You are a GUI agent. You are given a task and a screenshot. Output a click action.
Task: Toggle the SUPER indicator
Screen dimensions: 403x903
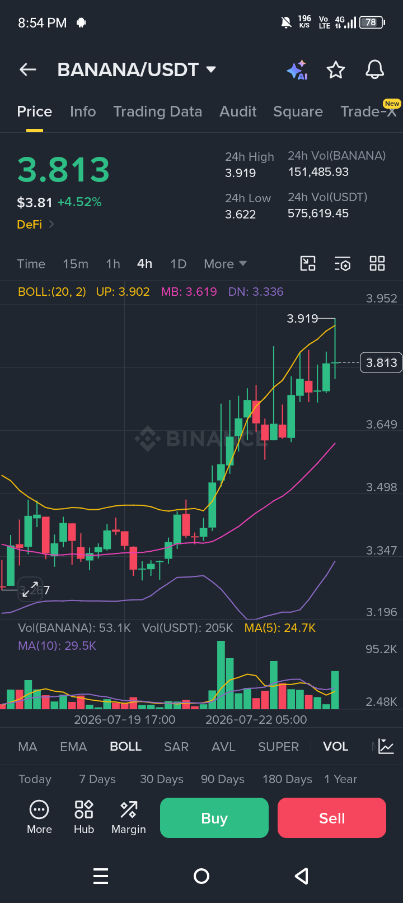point(278,747)
